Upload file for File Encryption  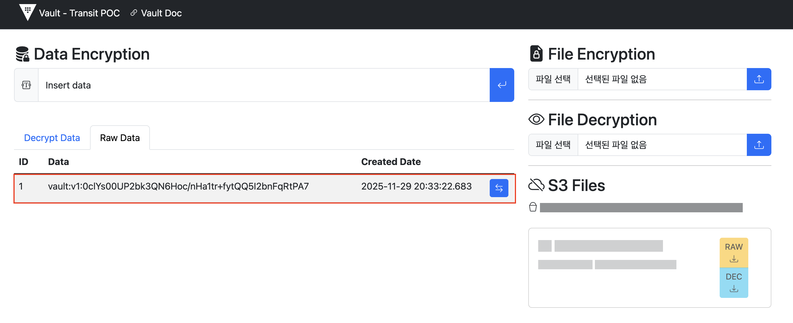click(759, 79)
